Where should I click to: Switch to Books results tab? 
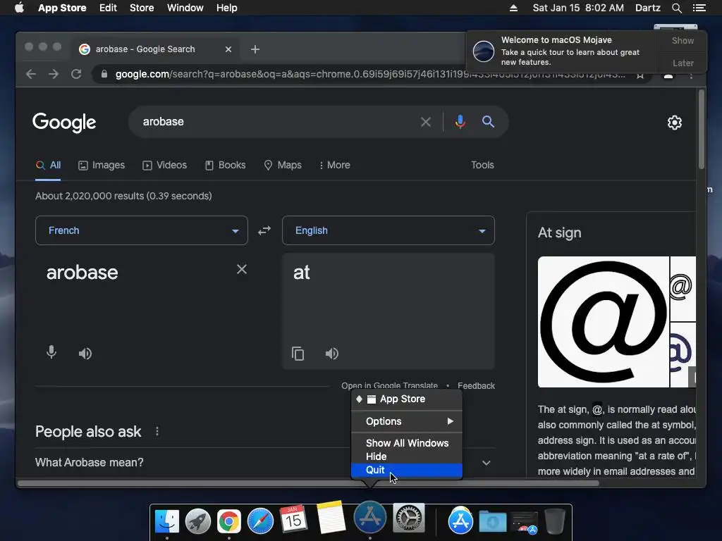225,165
